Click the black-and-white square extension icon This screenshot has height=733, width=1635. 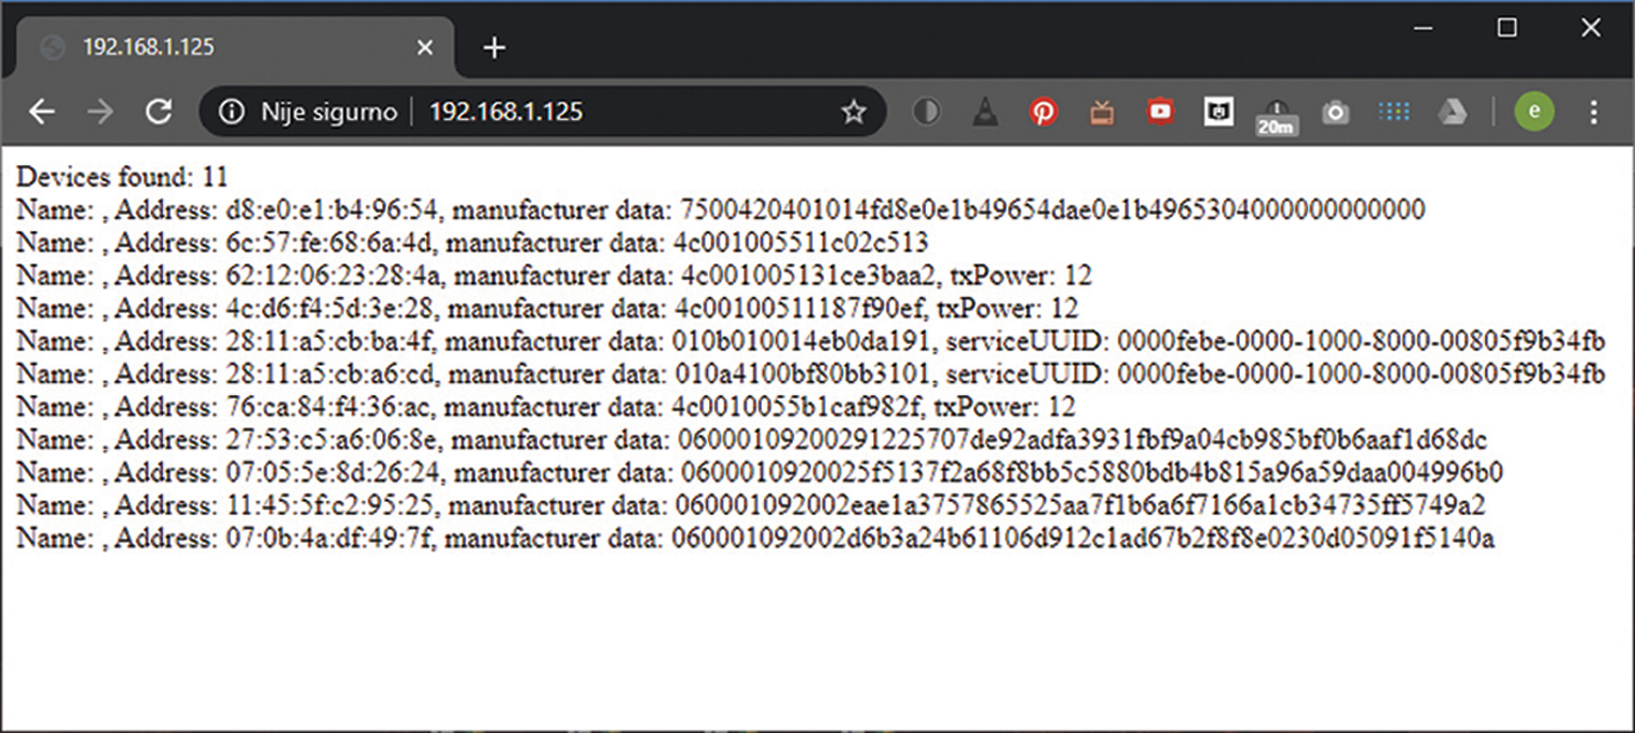pyautogui.click(x=1218, y=111)
